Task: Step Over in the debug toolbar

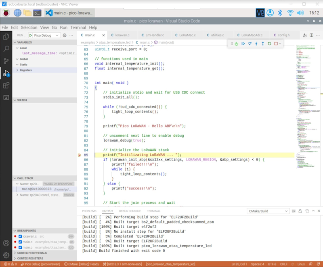Action: tap(250, 44)
